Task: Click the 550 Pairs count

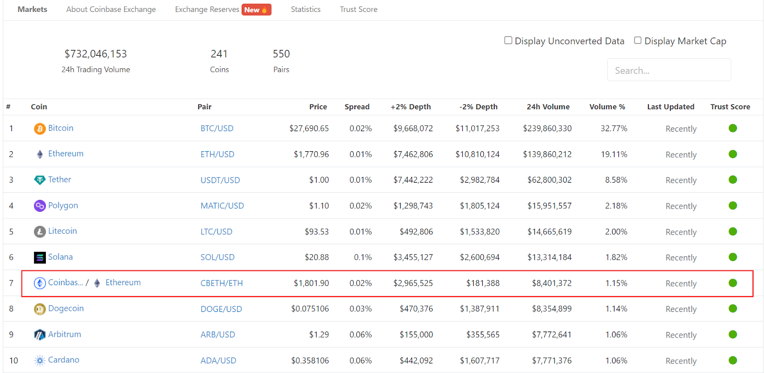Action: pos(281,54)
